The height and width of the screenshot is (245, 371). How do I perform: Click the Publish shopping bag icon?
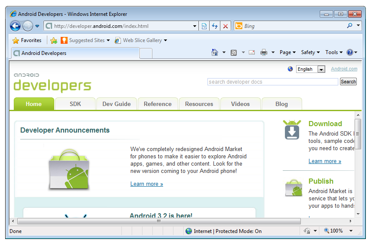(x=294, y=188)
